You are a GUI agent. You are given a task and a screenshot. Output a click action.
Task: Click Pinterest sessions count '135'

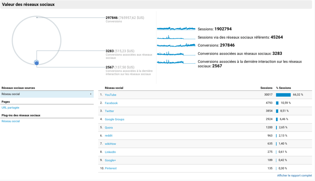pos(270,168)
